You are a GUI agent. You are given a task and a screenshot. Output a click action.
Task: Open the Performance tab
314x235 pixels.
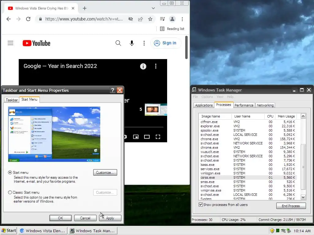[x=244, y=105]
